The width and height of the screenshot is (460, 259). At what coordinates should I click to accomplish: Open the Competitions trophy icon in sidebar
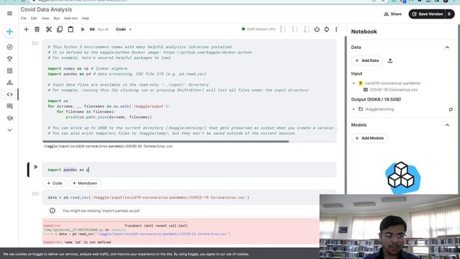coord(9,59)
